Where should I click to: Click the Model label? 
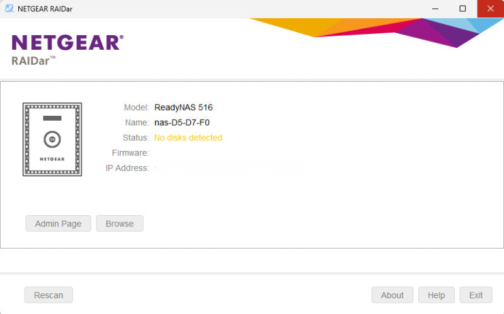click(x=136, y=108)
